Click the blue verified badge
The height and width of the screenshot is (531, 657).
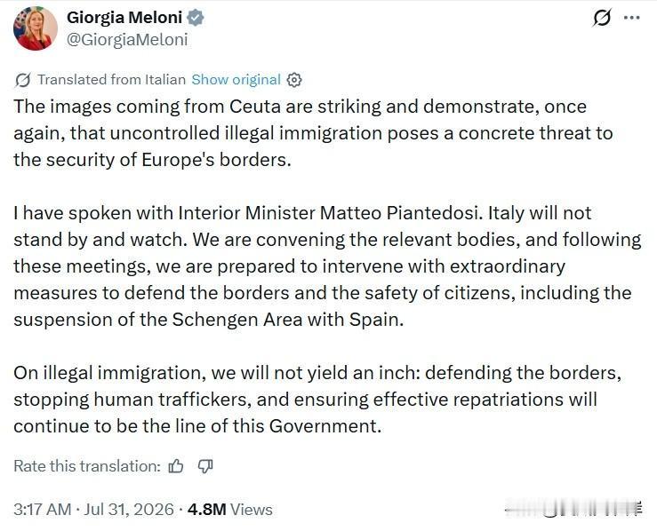pos(196,18)
